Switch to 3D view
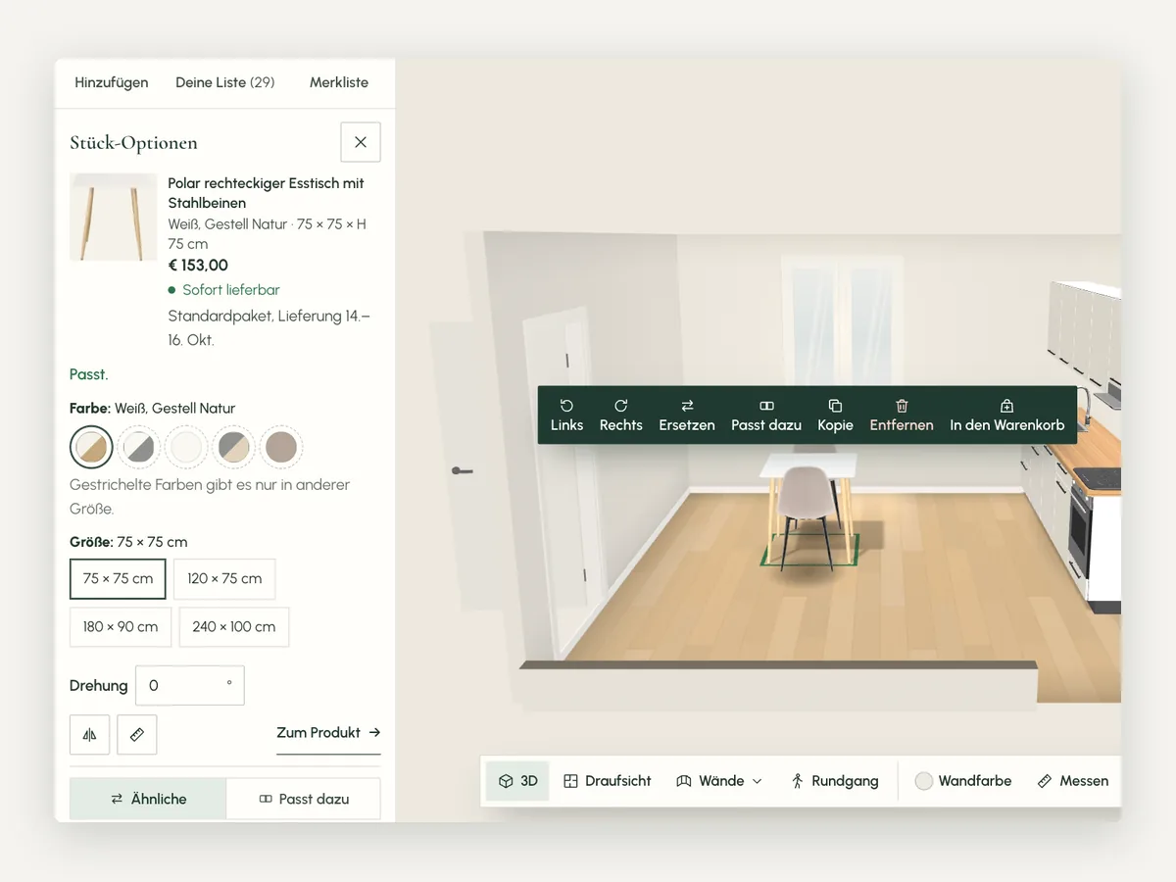The height and width of the screenshot is (882, 1176). click(x=517, y=781)
